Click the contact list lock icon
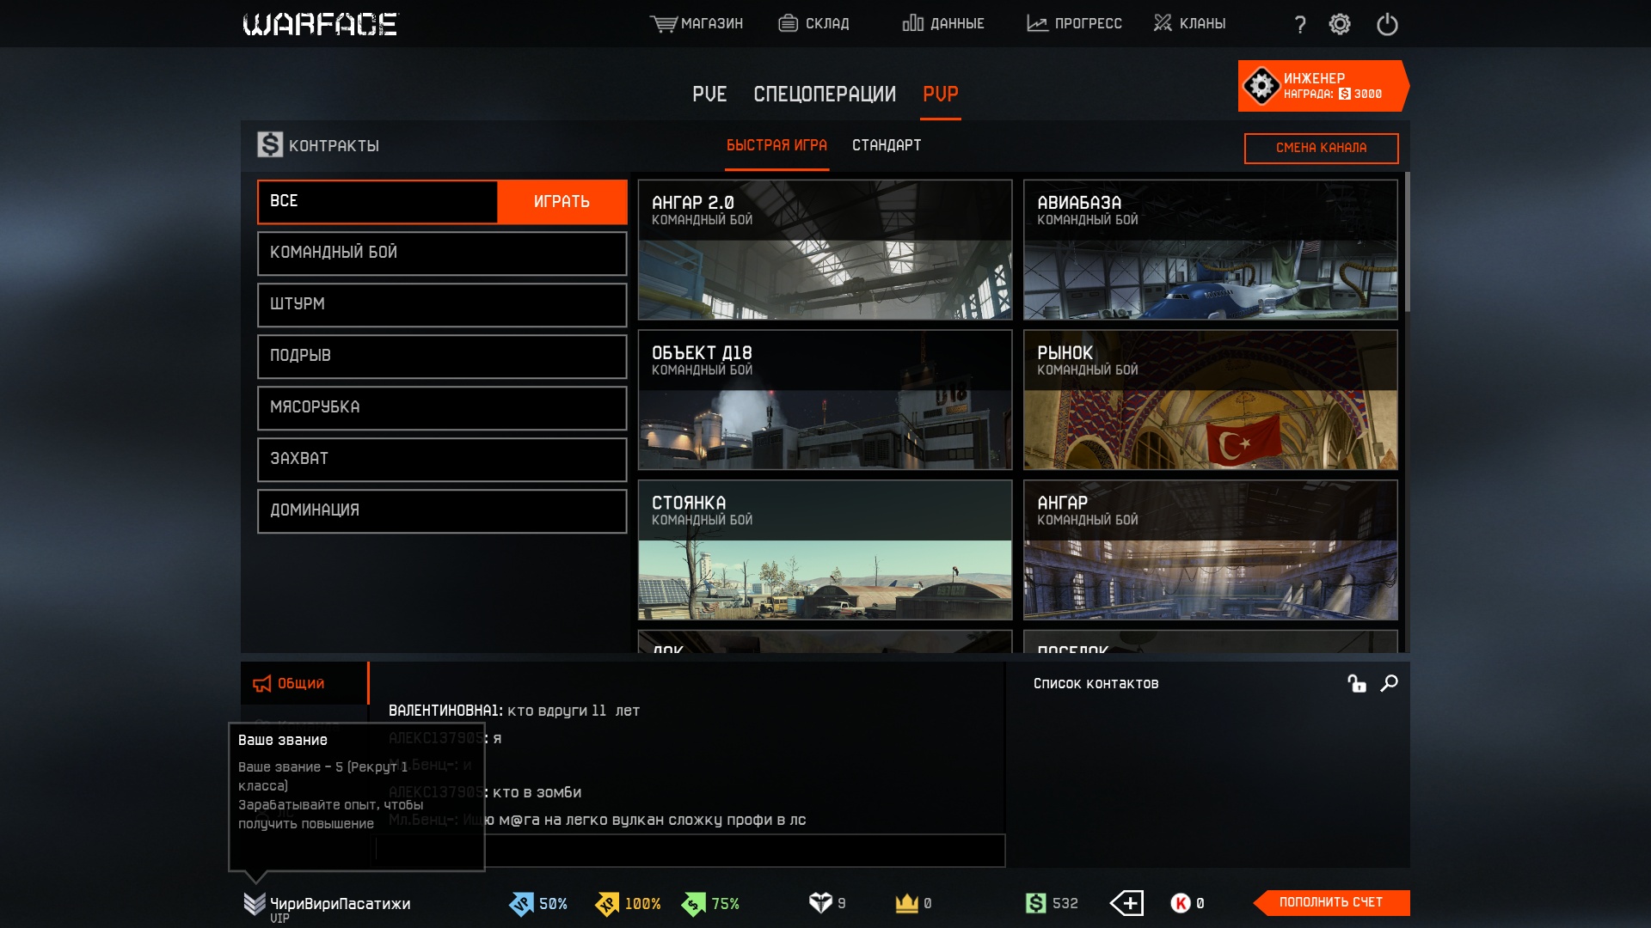This screenshot has width=1651, height=928. [x=1357, y=684]
